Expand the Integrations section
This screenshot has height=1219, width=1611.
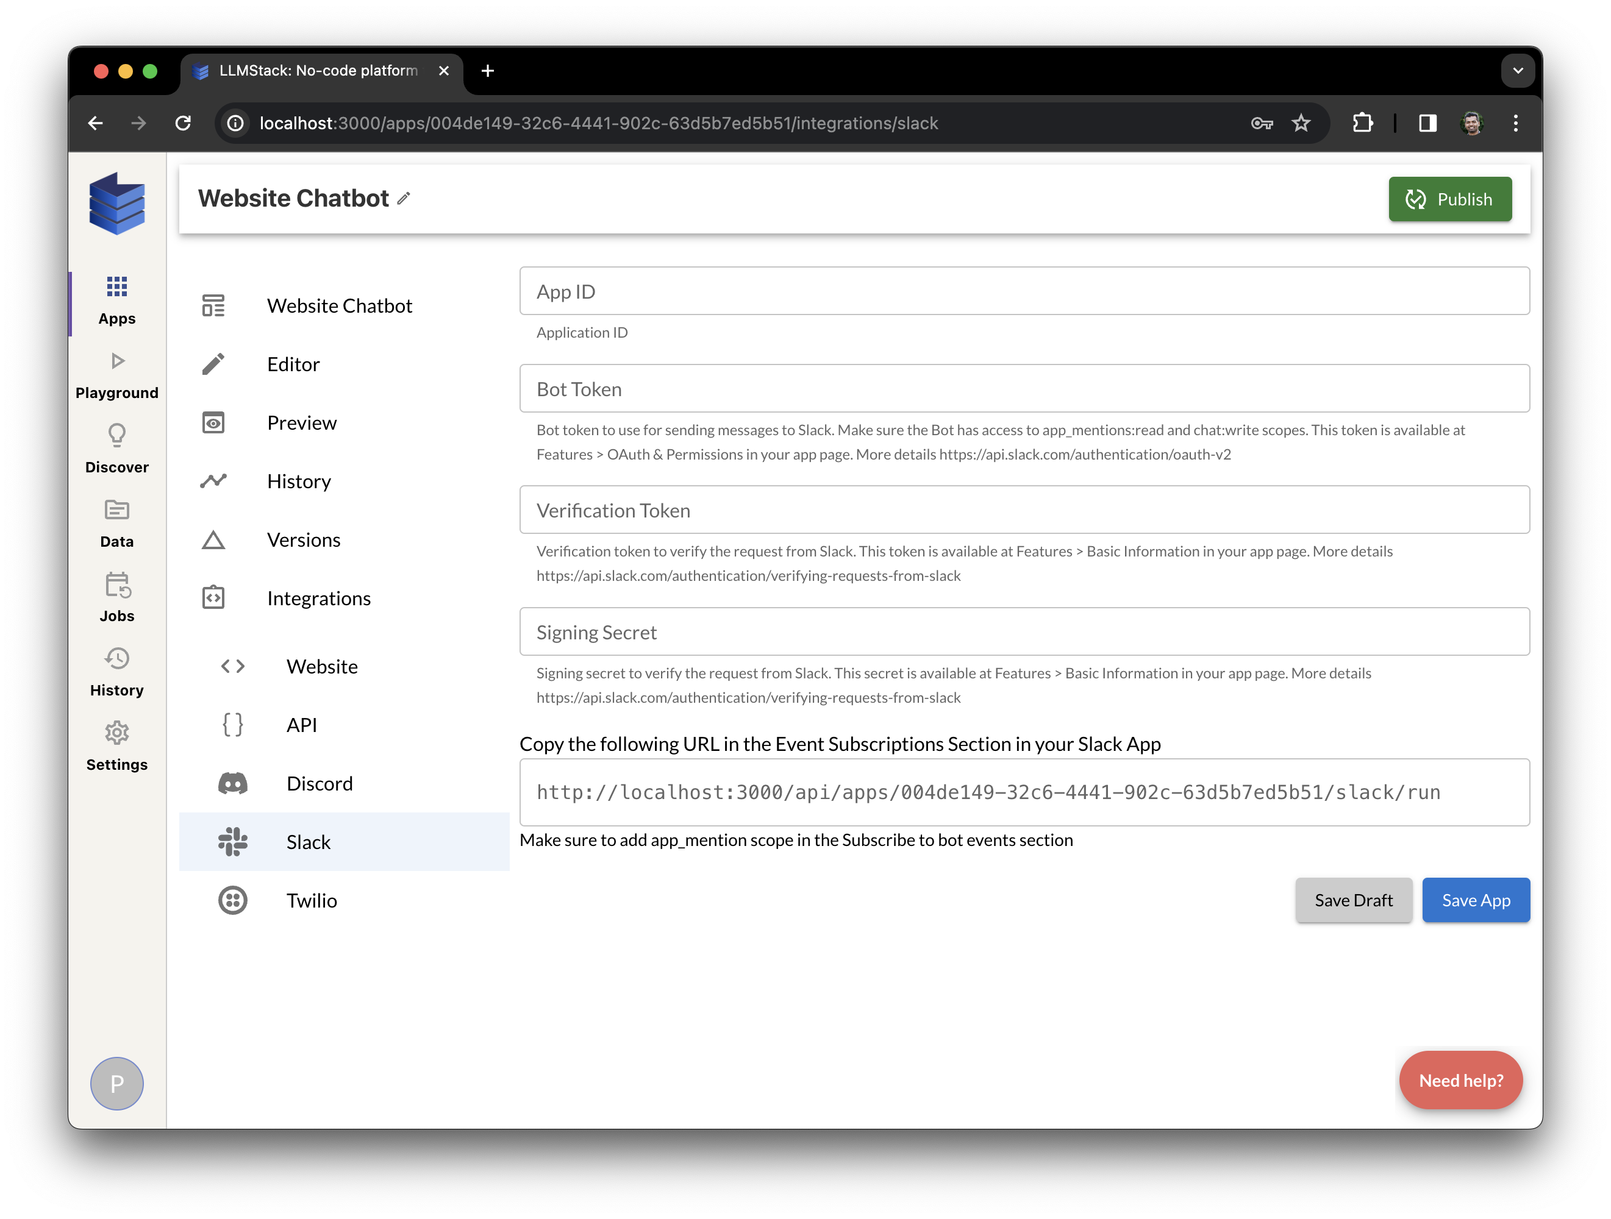[x=318, y=598]
